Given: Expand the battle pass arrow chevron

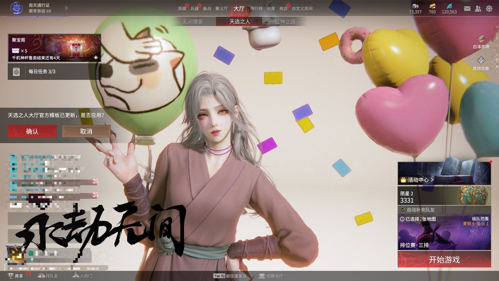Looking at the screenshot, I should coord(66,8).
